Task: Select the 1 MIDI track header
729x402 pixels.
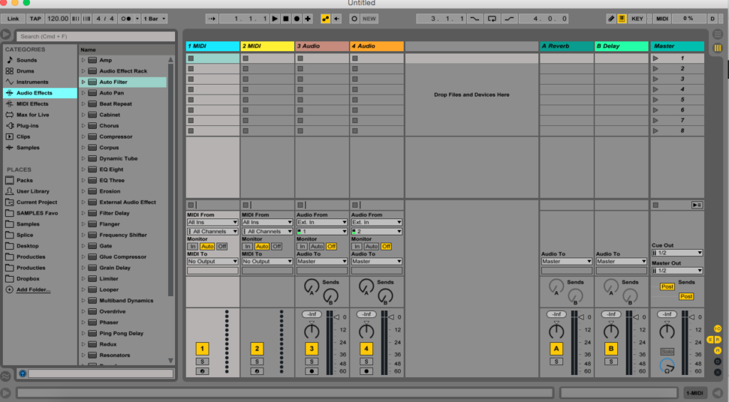Action: [212, 46]
